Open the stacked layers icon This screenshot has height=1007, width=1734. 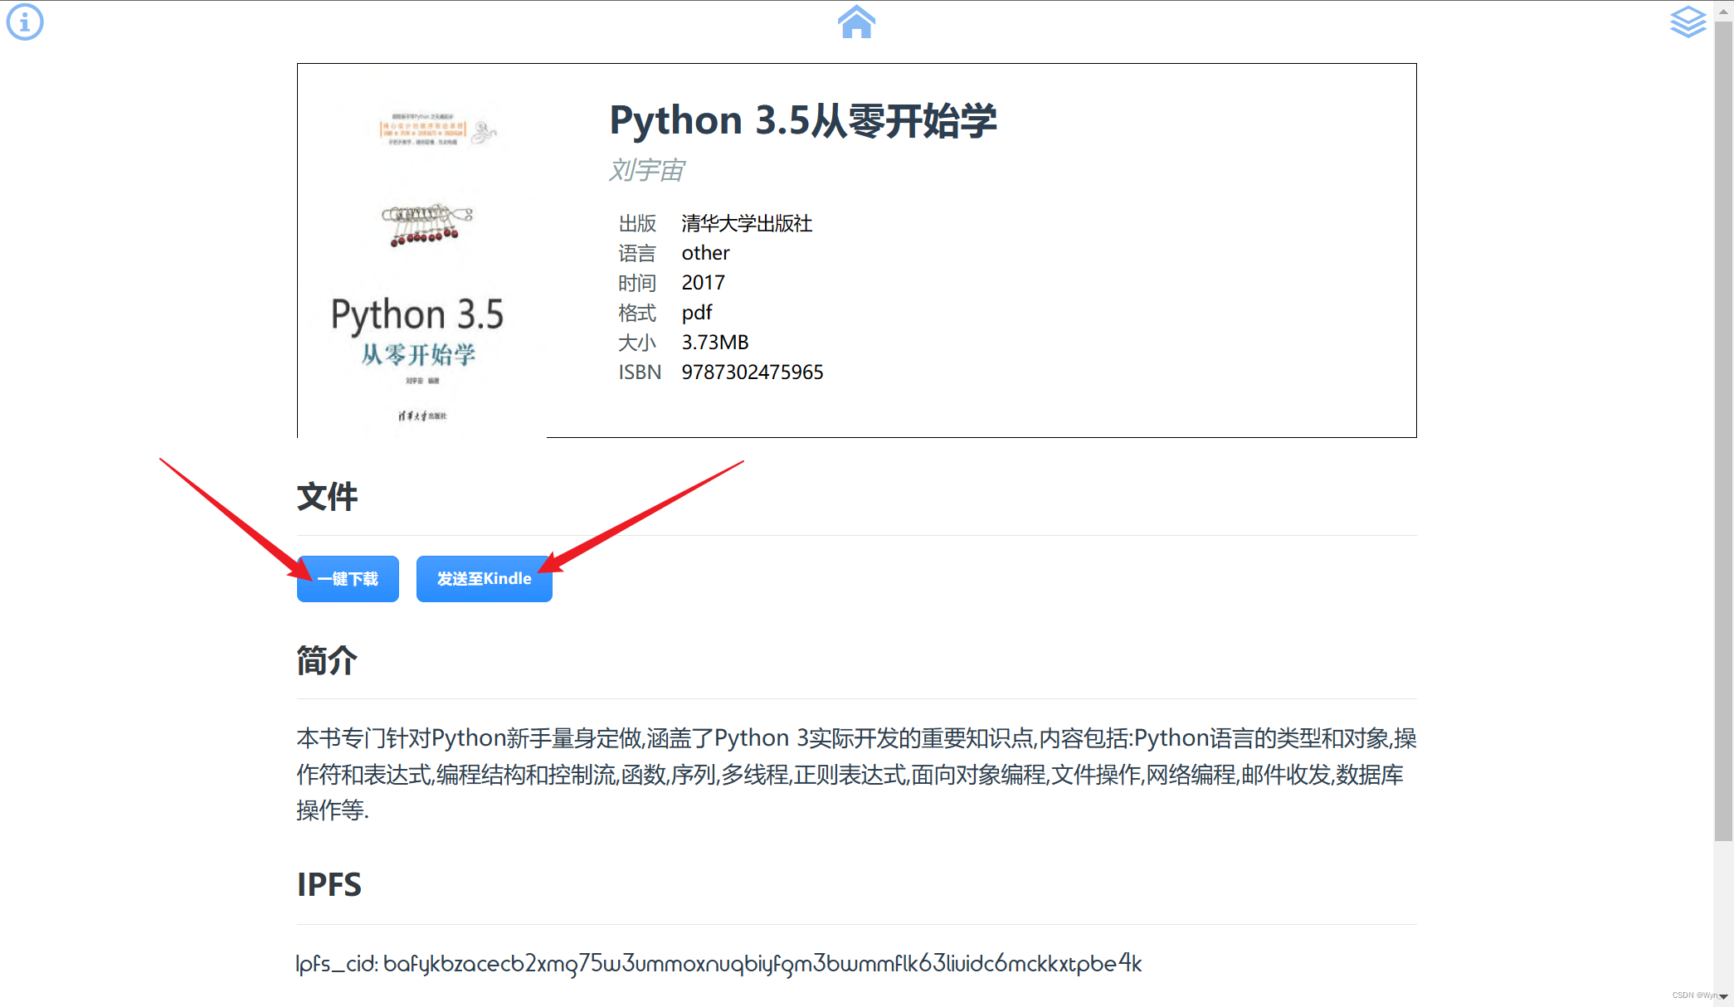(x=1688, y=22)
